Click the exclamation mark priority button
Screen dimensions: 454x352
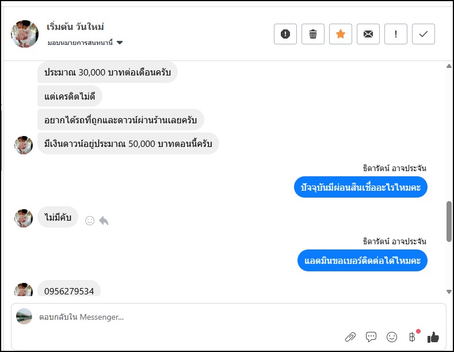tap(396, 34)
